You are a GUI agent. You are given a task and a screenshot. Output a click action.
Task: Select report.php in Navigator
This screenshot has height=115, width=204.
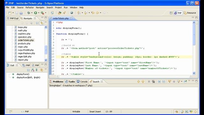click(x=23, y=60)
